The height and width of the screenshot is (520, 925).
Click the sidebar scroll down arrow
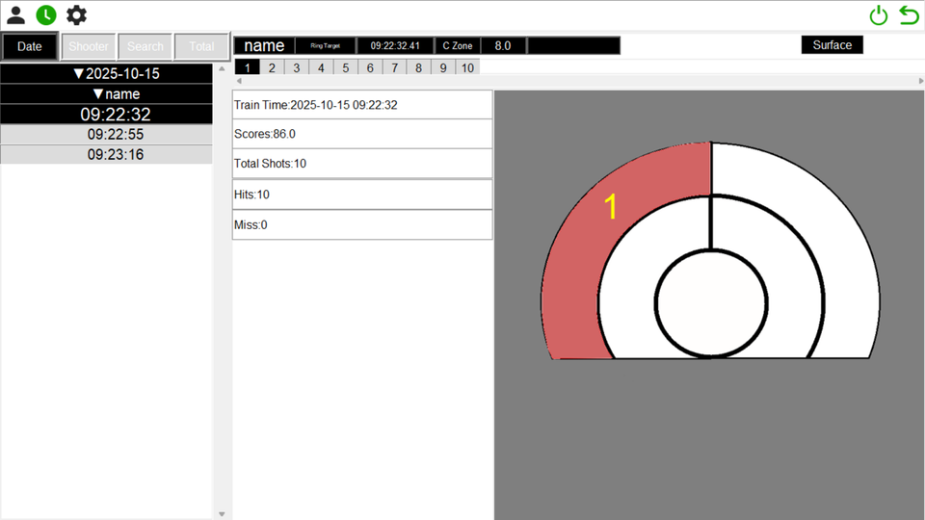(222, 514)
